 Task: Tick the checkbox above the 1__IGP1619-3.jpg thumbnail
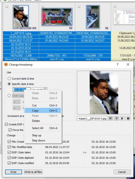coord(7,6)
